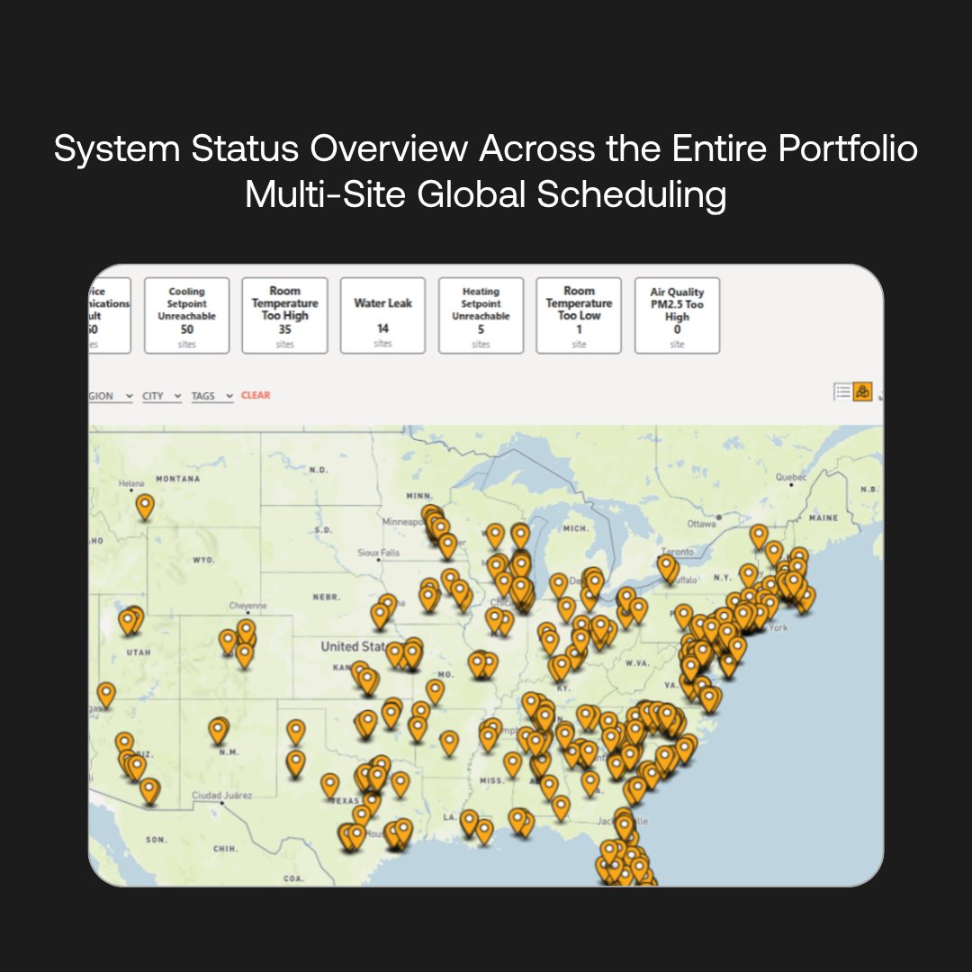Image resolution: width=972 pixels, height=972 pixels.
Task: Open the TAGS filter dropdown
Action: coord(212,396)
